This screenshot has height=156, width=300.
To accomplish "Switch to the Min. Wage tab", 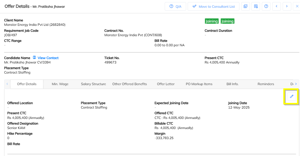I will (60, 84).
